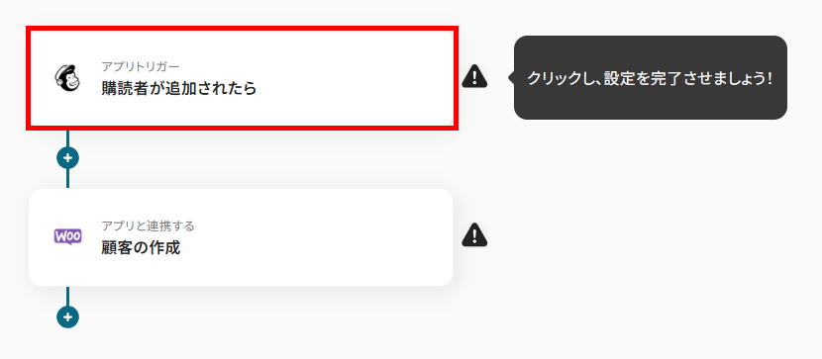Add a step with the plus button under 顧客の作成
Image resolution: width=822 pixels, height=359 pixels.
point(67,316)
